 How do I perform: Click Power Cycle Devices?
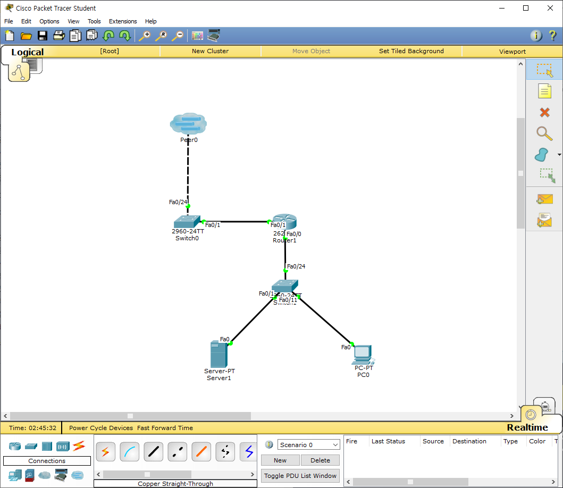(x=101, y=428)
